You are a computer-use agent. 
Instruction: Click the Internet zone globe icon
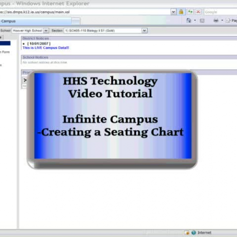[x=194, y=233]
